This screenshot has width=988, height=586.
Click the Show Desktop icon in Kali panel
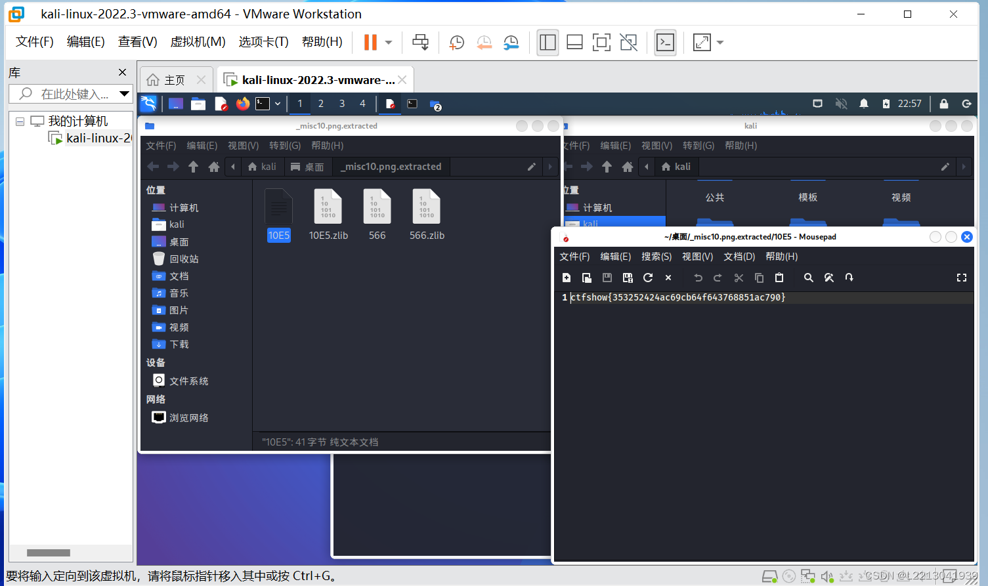point(175,104)
